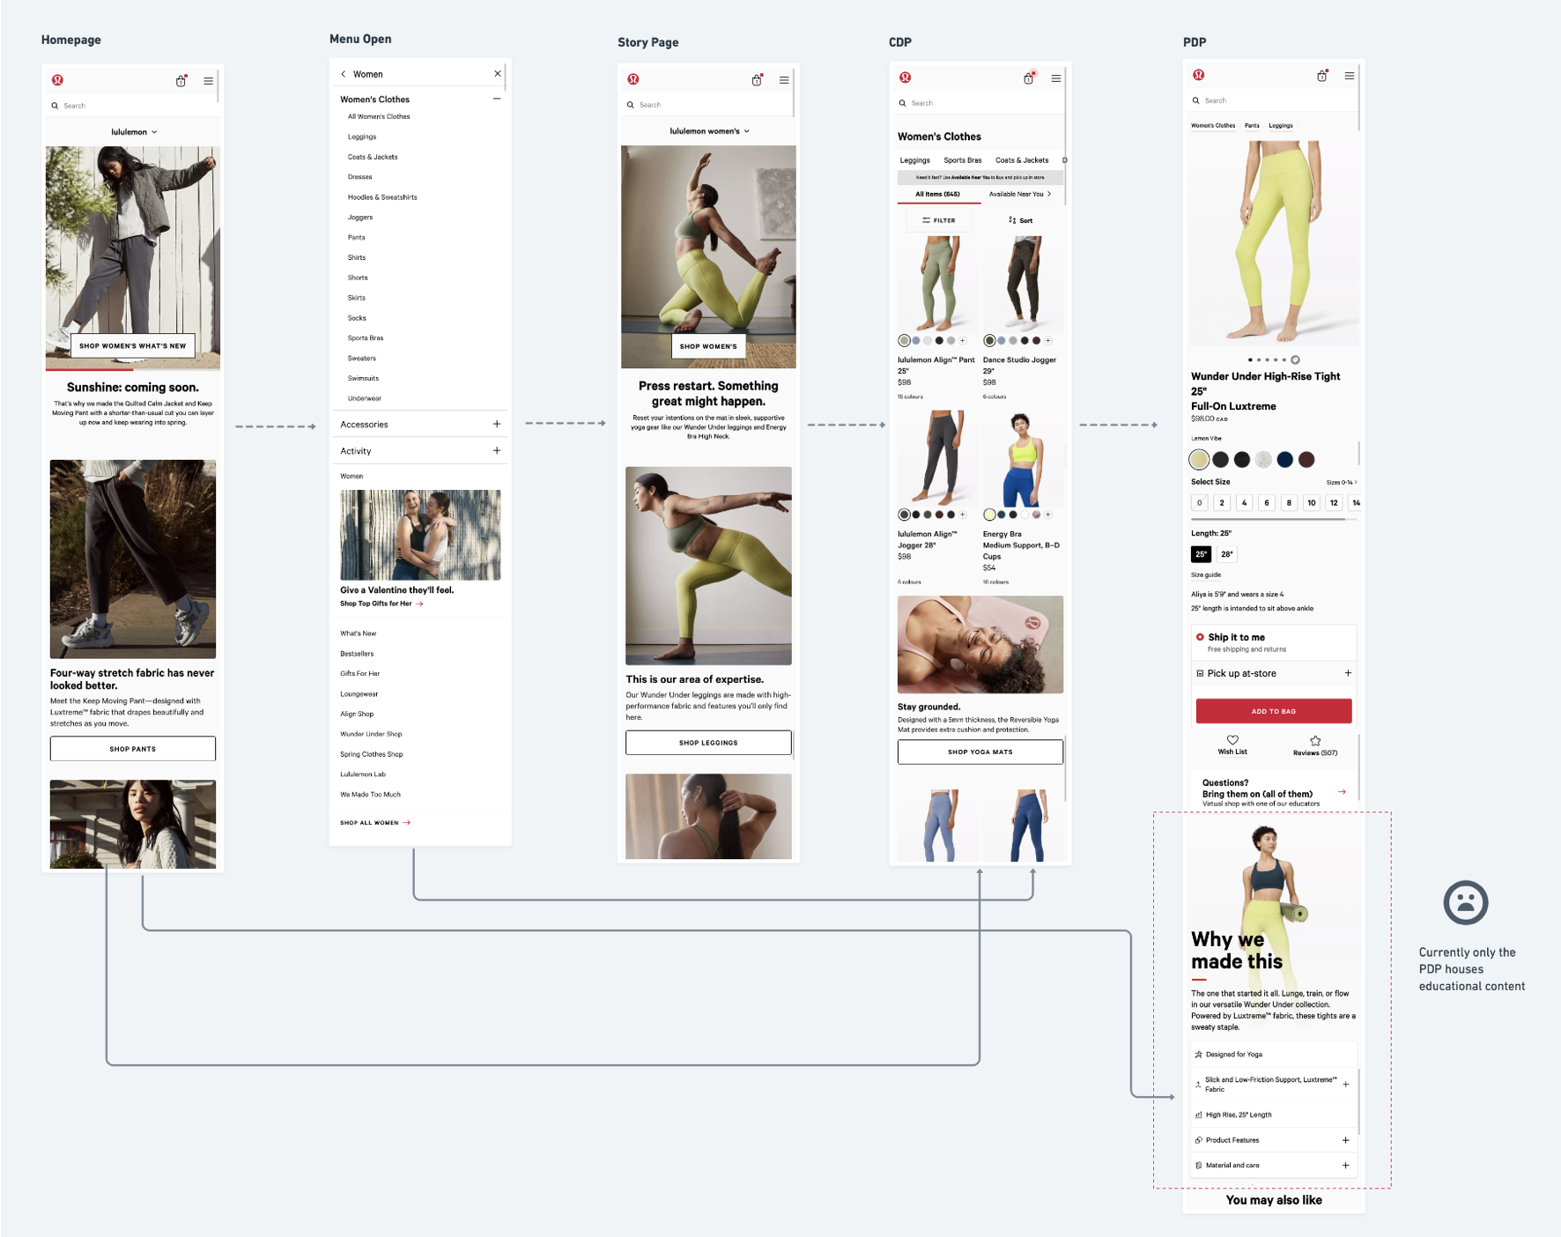Click the Reviews star icon
Screen dimensions: 1561x1237
(1315, 741)
